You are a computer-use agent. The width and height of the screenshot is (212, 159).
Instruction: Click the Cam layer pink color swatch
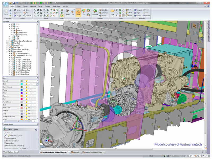click(x=21, y=99)
